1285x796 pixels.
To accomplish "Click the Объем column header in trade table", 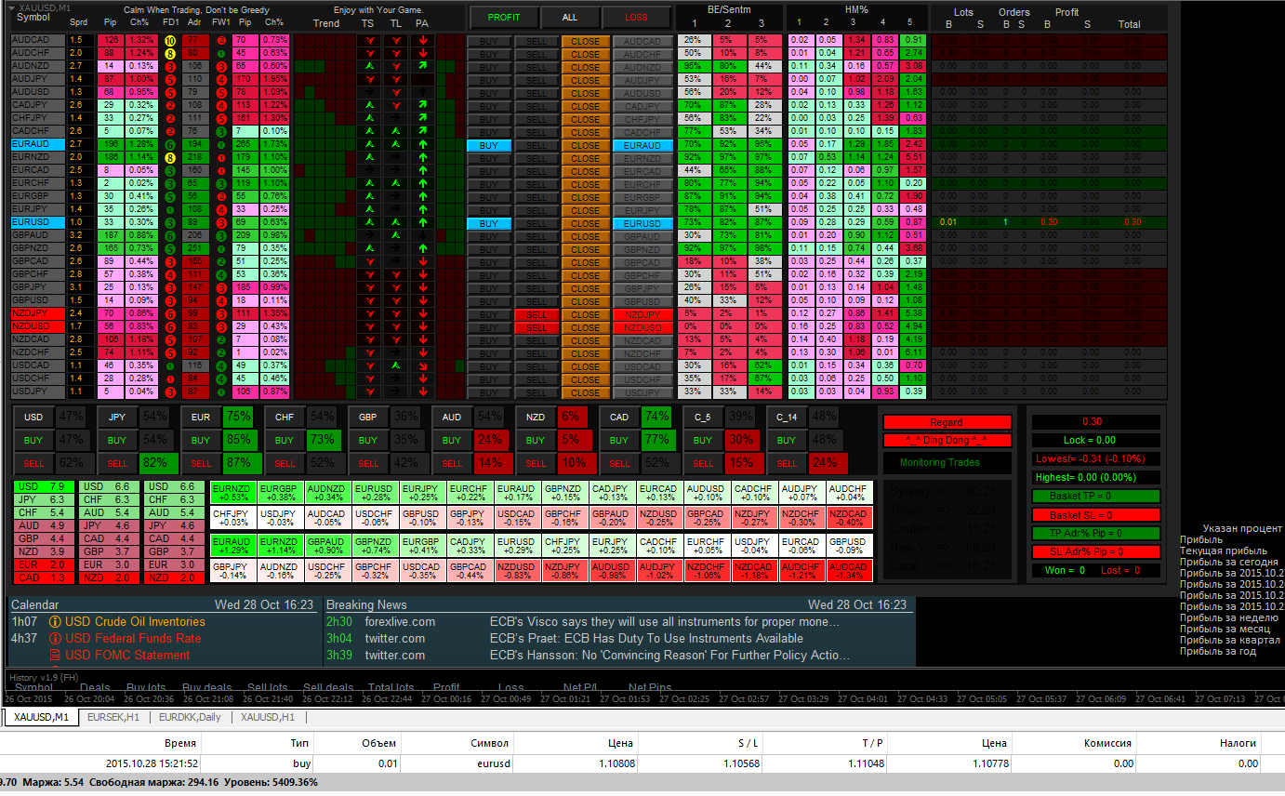I will point(379,743).
